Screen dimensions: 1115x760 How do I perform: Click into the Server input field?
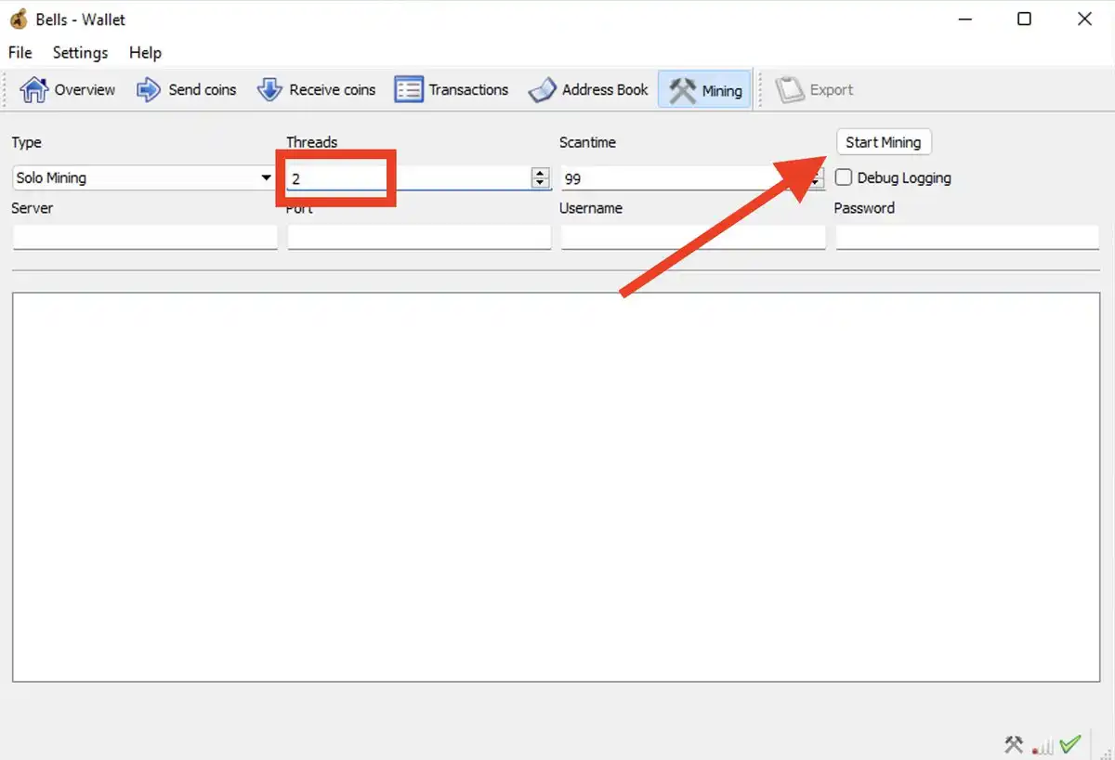(145, 238)
